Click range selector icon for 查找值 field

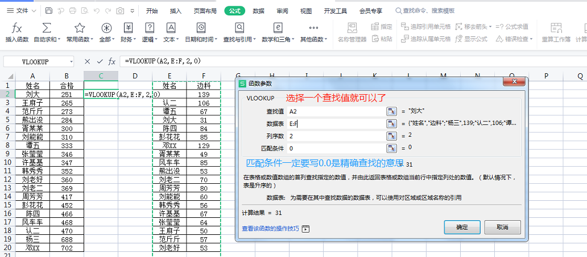point(391,111)
